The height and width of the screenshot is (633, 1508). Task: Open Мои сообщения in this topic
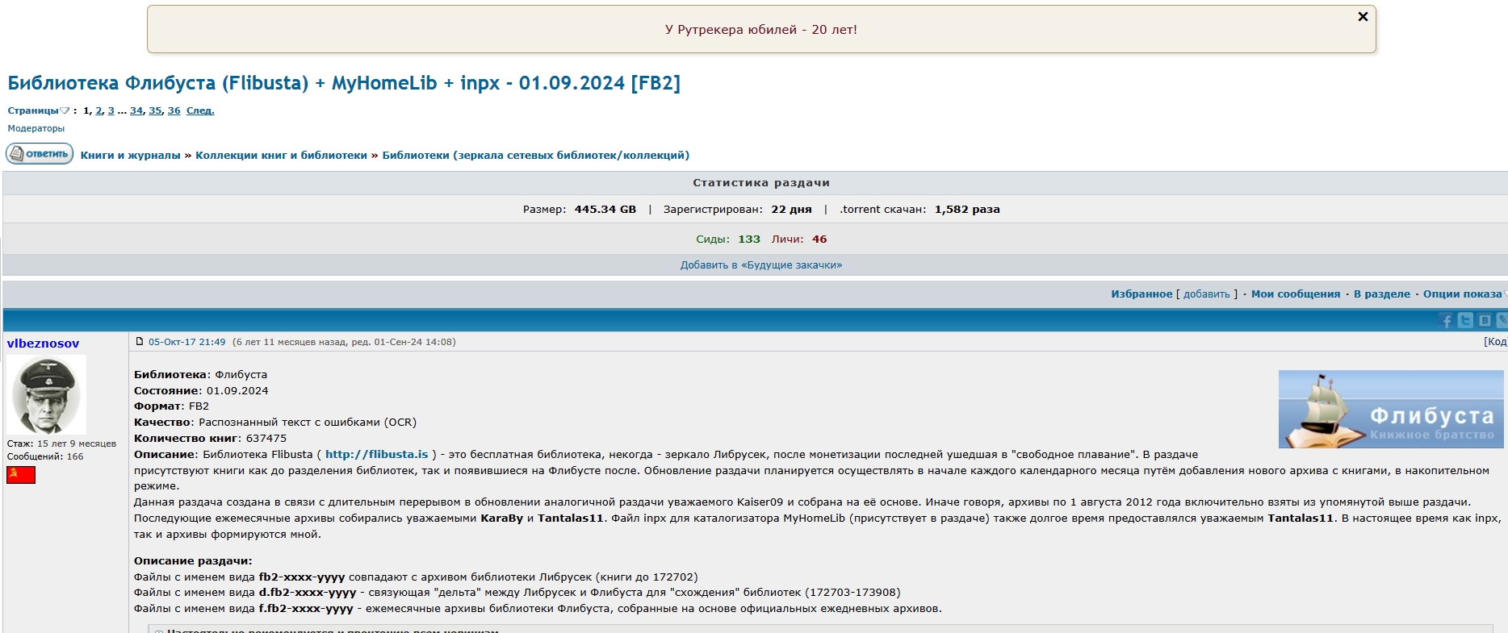pos(1295,294)
